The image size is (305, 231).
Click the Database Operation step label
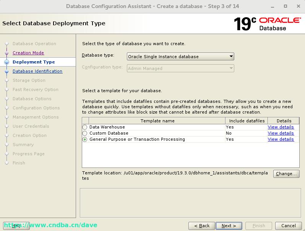34,44
